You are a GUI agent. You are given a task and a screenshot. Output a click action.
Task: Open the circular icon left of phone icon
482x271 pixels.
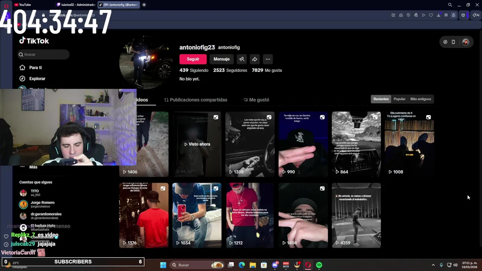(x=445, y=42)
